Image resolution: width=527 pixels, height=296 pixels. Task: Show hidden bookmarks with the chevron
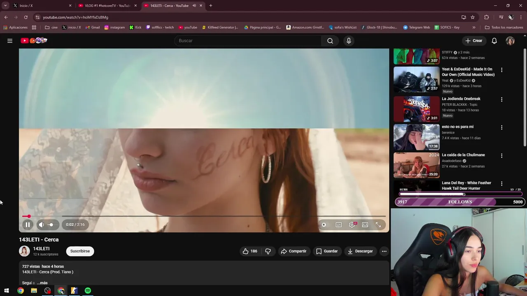tap(474, 28)
